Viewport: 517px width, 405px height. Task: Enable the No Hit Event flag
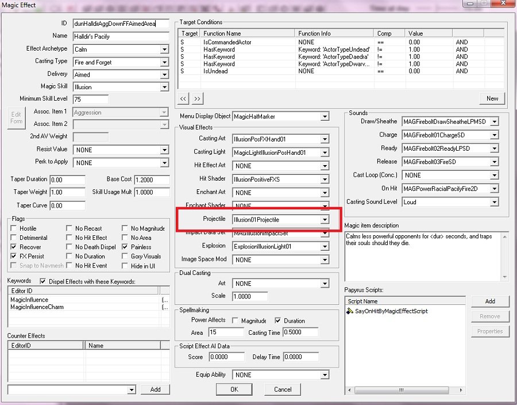[x=70, y=265]
